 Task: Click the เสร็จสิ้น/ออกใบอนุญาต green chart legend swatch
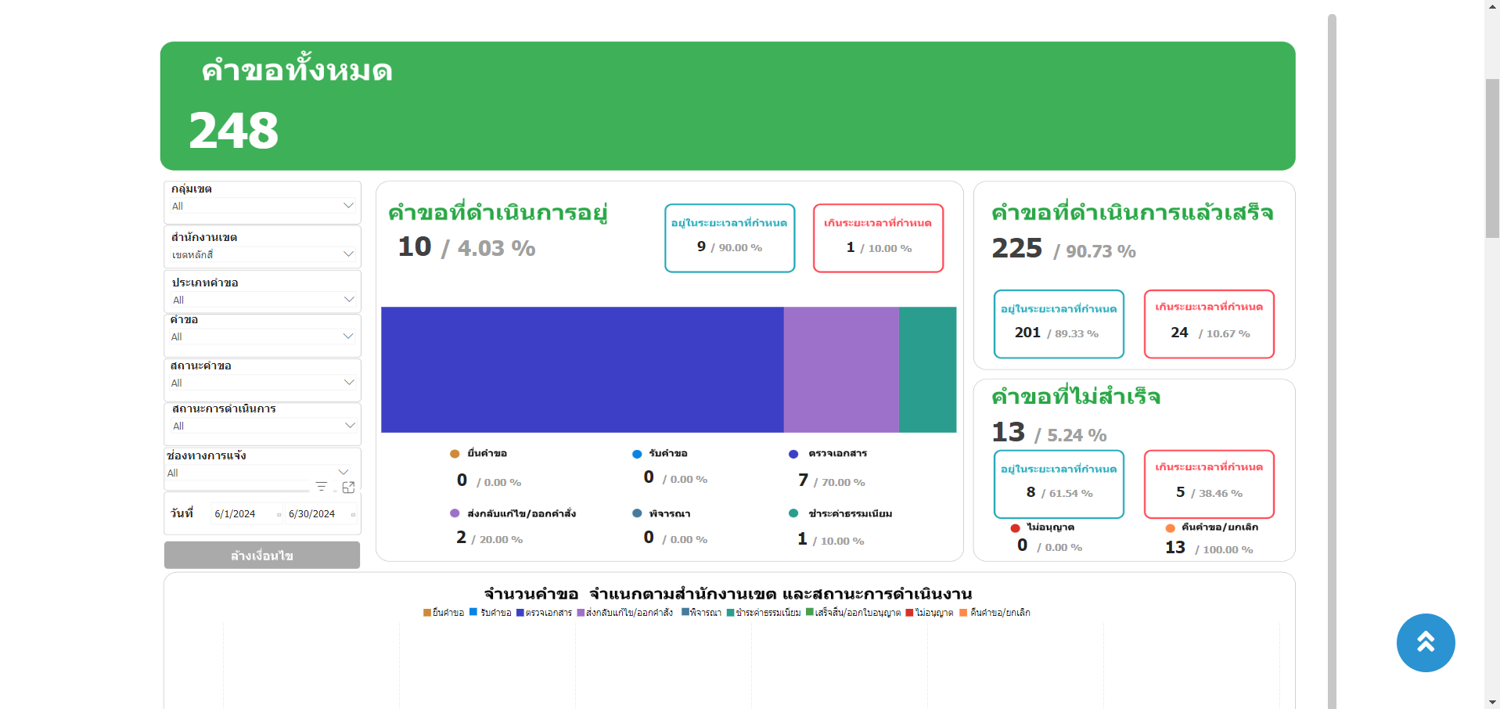[810, 612]
